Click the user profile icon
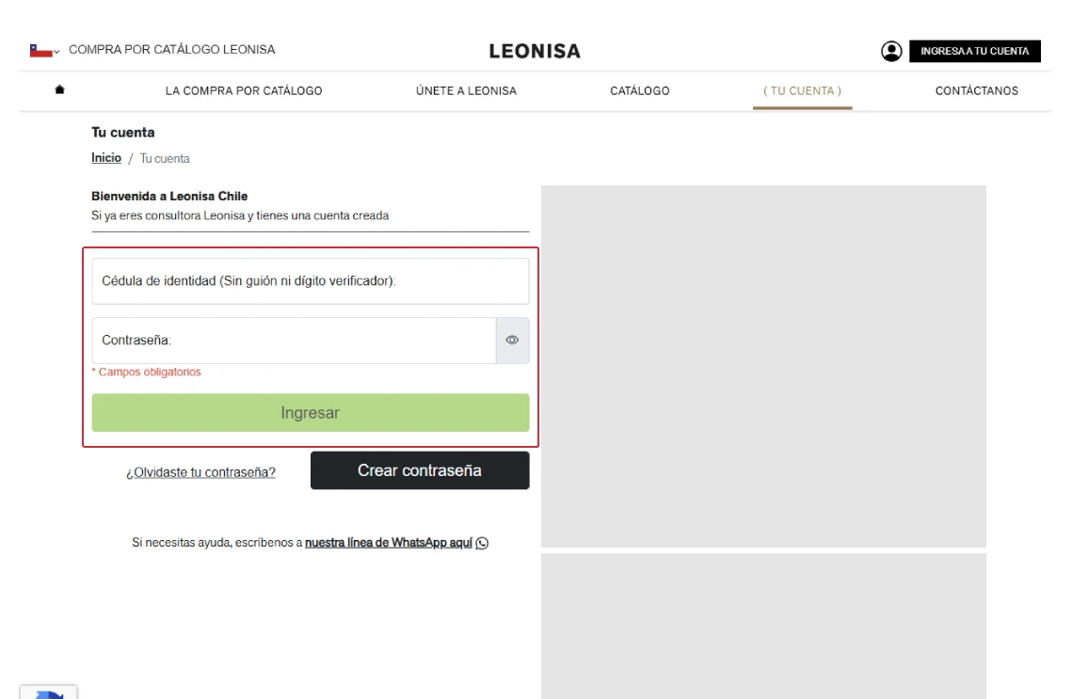 click(x=890, y=51)
